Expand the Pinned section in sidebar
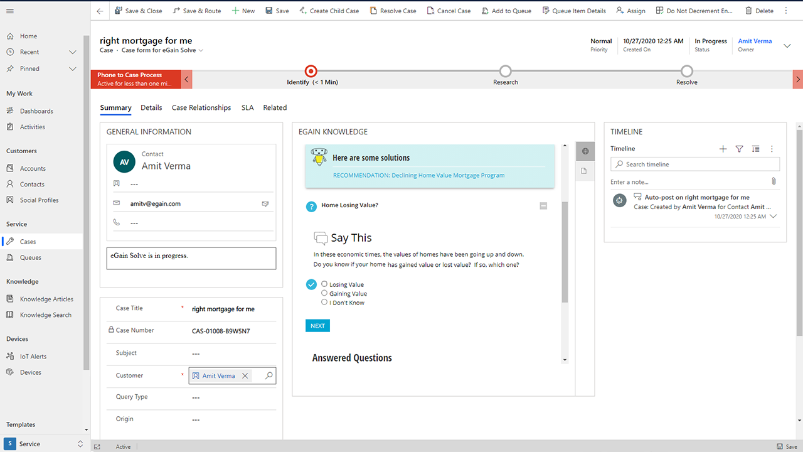This screenshot has width=803, height=452. click(x=73, y=68)
